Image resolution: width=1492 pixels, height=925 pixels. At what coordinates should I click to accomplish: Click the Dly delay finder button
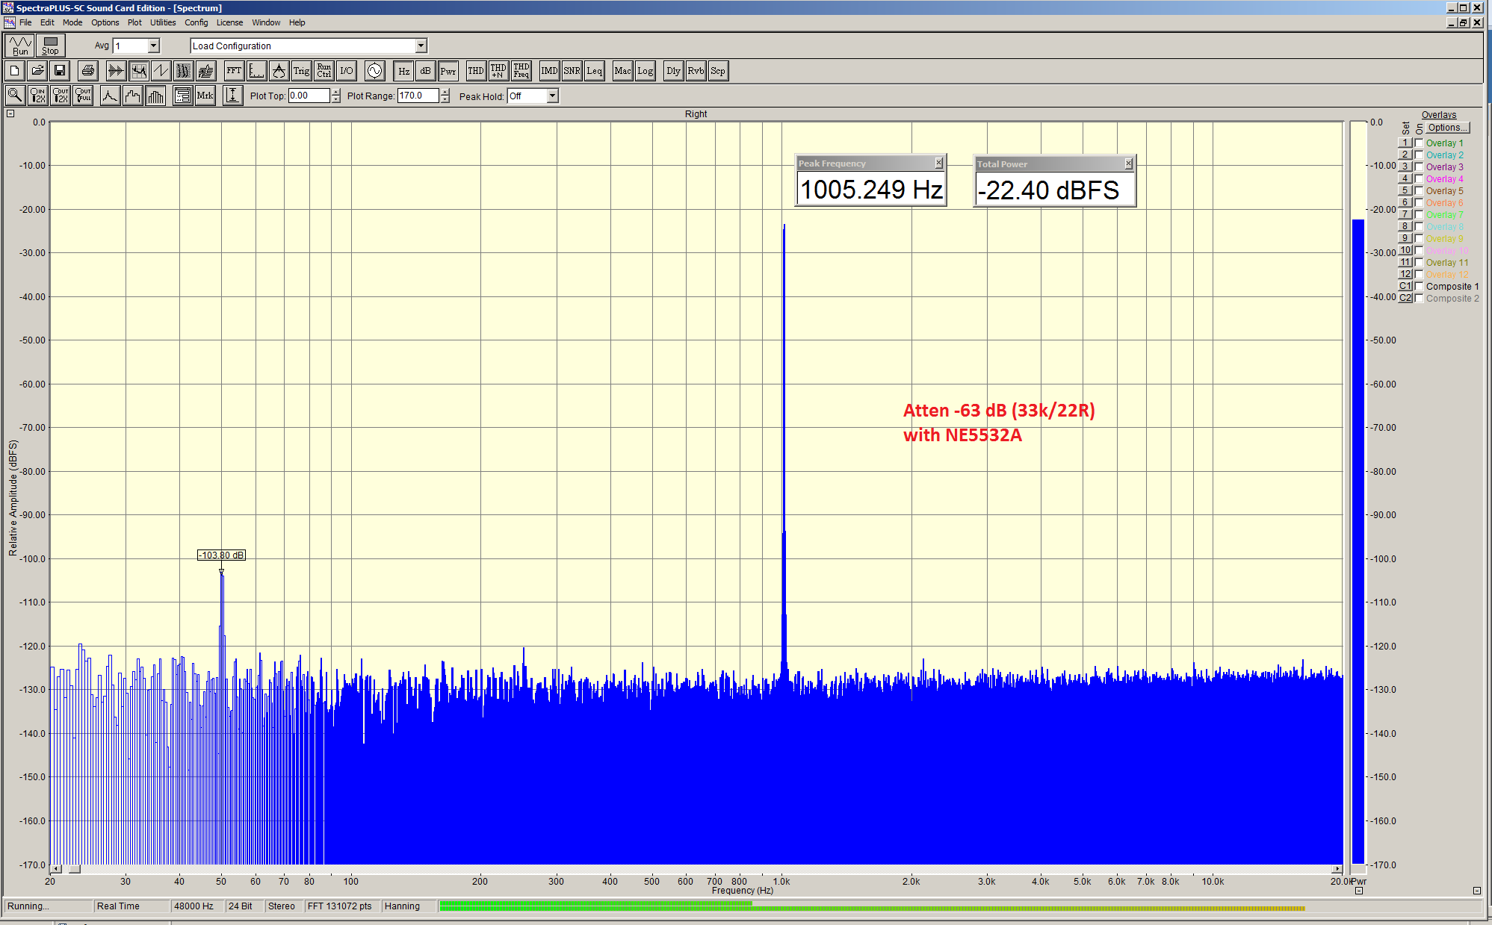tap(673, 71)
